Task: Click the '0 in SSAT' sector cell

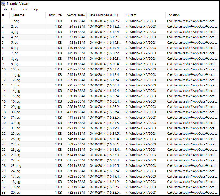Action: click(x=78, y=21)
